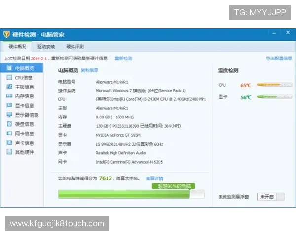296x236 pixels.
Task: Open 显示器信息 via its monitor icon
Action: (9, 115)
